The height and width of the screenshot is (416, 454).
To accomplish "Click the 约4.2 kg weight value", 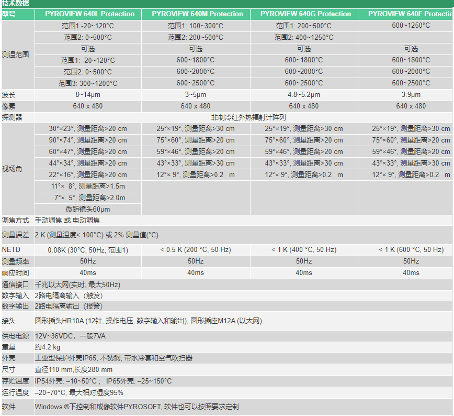I will [x=48, y=347].
